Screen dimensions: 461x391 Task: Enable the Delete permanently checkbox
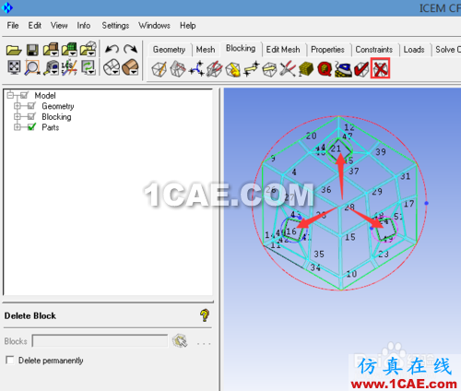point(10,360)
